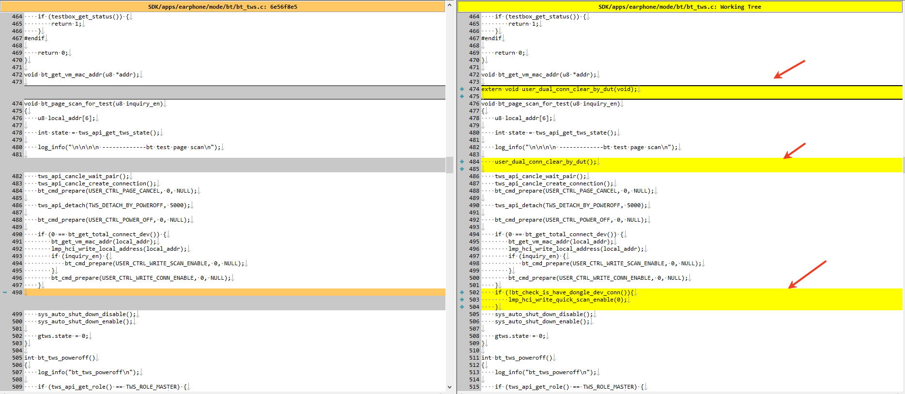Click left-pane line 499 'sys_auto_shut_down_disable();'
Image resolution: width=905 pixels, height=394 pixels.
(x=87, y=314)
